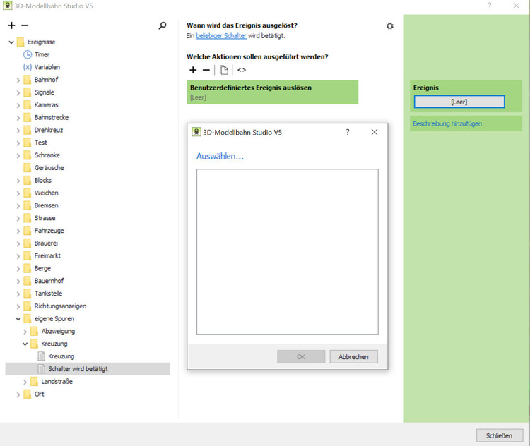Select the Richtungsanzeigen folder
Screen dimensions: 530x446
point(61,306)
